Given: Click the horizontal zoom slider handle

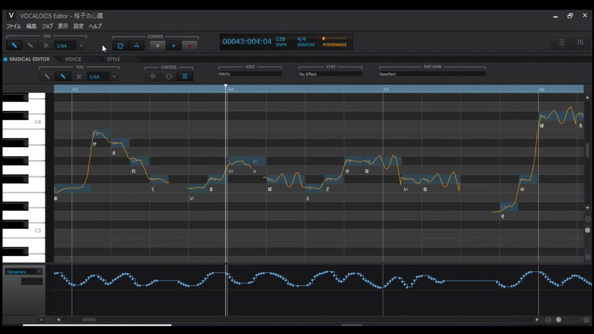Looking at the screenshot, I should tap(558, 320).
